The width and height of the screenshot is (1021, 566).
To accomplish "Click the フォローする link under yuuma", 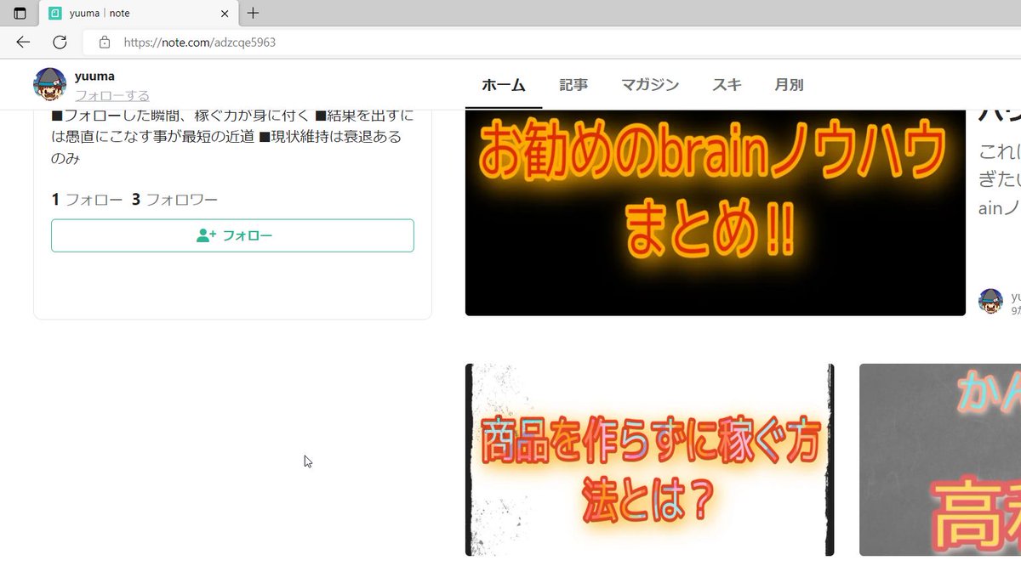I will click(112, 95).
